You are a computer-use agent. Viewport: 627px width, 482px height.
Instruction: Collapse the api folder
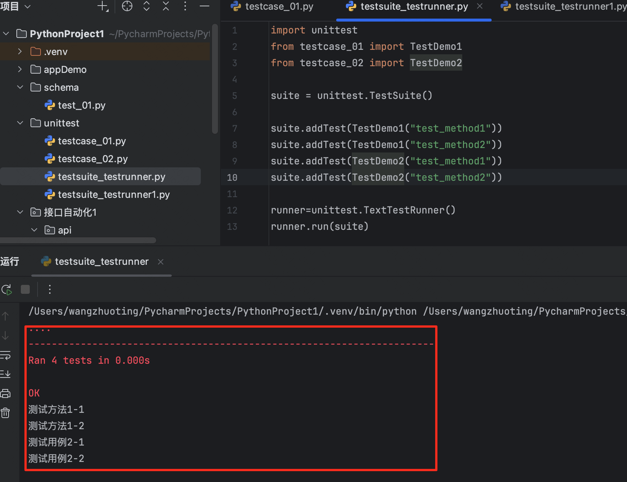(x=34, y=230)
